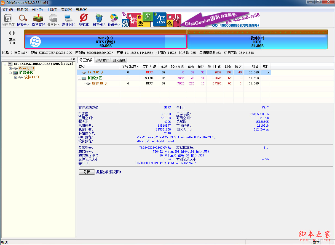Screen dimensions: 335x245
Task: Click the 终止柱面 column header
Action: coord(215,66)
